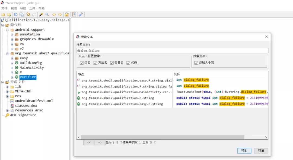Screen dimensions: 293x160
Task: Click the open file toolbar icon
Action: pos(3,15)
